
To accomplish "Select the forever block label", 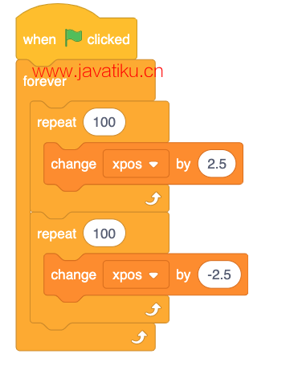I will (x=44, y=81).
